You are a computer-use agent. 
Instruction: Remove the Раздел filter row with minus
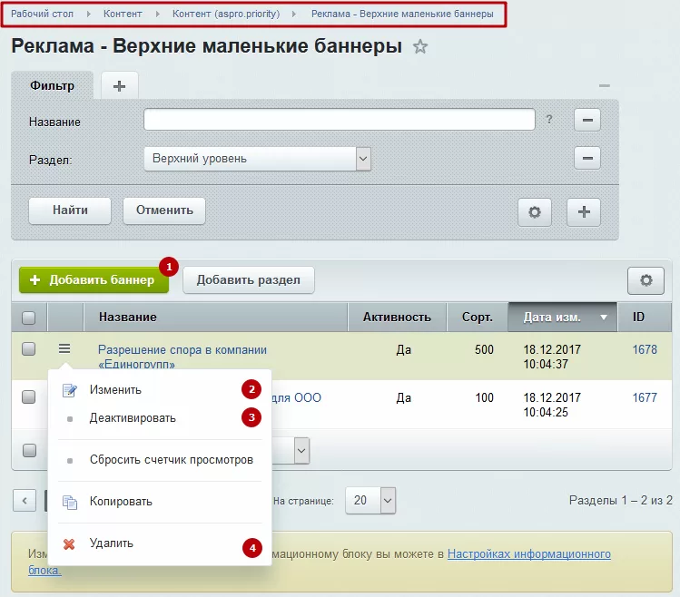(587, 158)
